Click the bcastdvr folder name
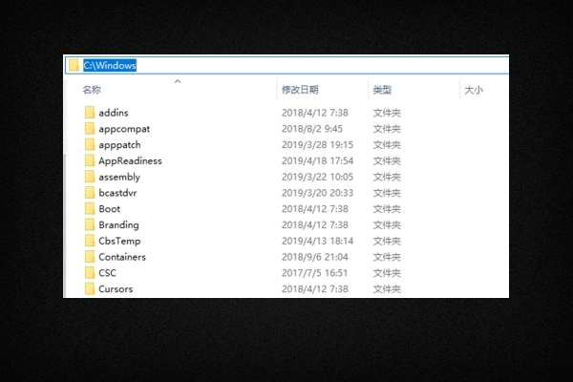Image resolution: width=573 pixels, height=382 pixels. [x=117, y=193]
